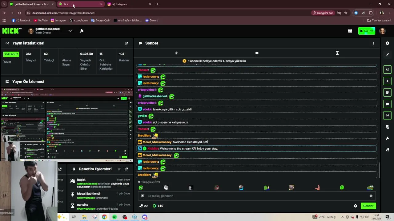Click the Google'a Sor button
Screen dimensions: 394x221
(323, 13)
